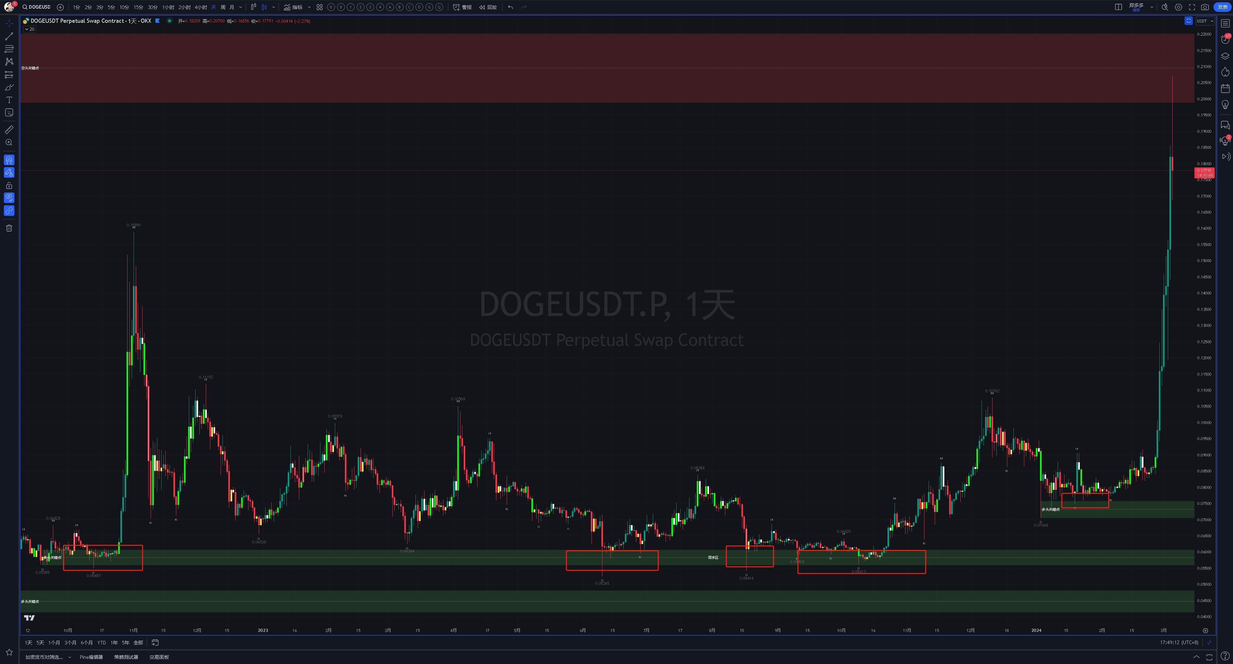Image resolution: width=1233 pixels, height=664 pixels.
Task: Open the 交易面板 tab
Action: [x=159, y=657]
